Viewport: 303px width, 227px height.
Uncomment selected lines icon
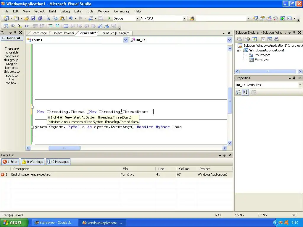coord(57,26)
